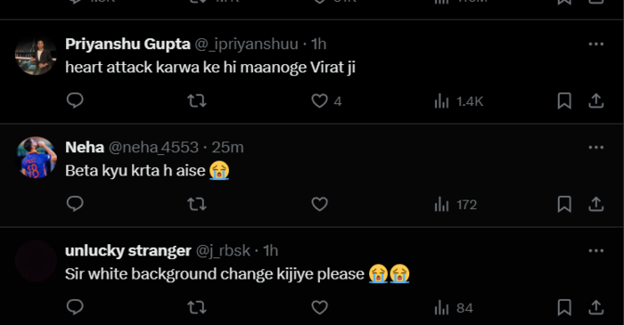Open Priyanshu Gupta's profile name link
Image resolution: width=624 pixels, height=325 pixels.
tap(127, 44)
